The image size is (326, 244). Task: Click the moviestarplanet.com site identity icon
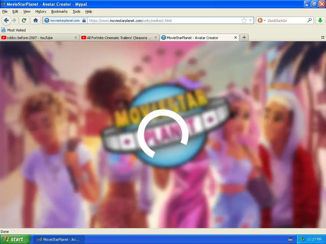point(47,20)
